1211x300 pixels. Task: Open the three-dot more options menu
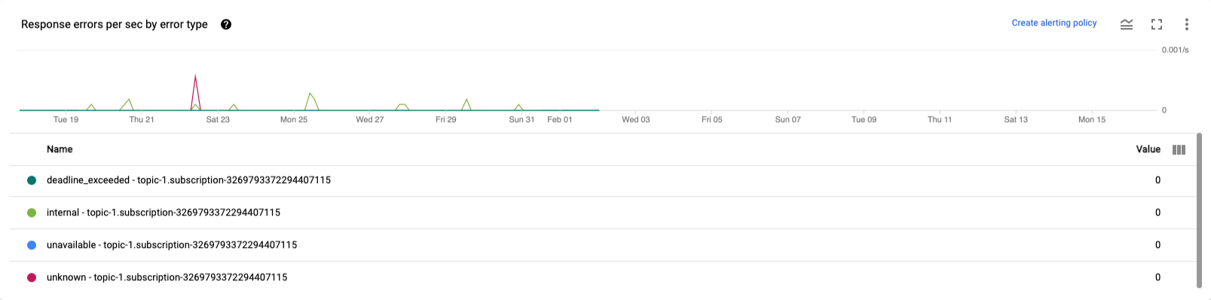(1187, 24)
